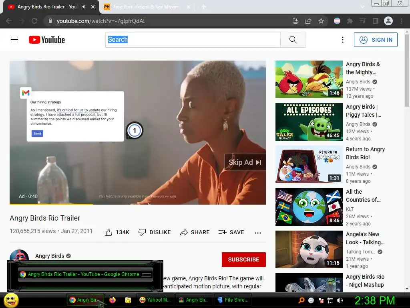Click the network tray icon
The height and width of the screenshot is (308, 410).
click(330, 300)
